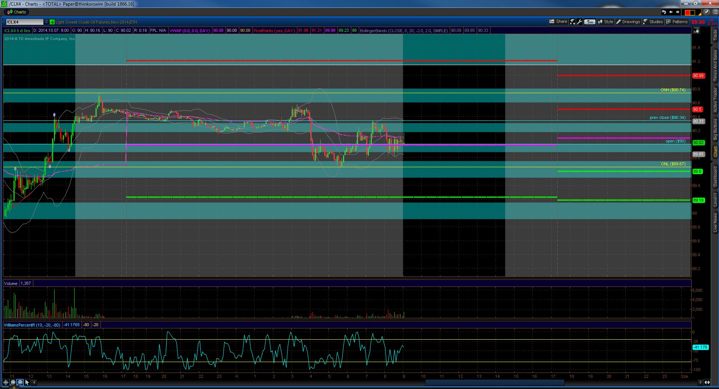719x389 pixels.
Task: Click the red 90.99 price bubble
Action: pos(698,76)
